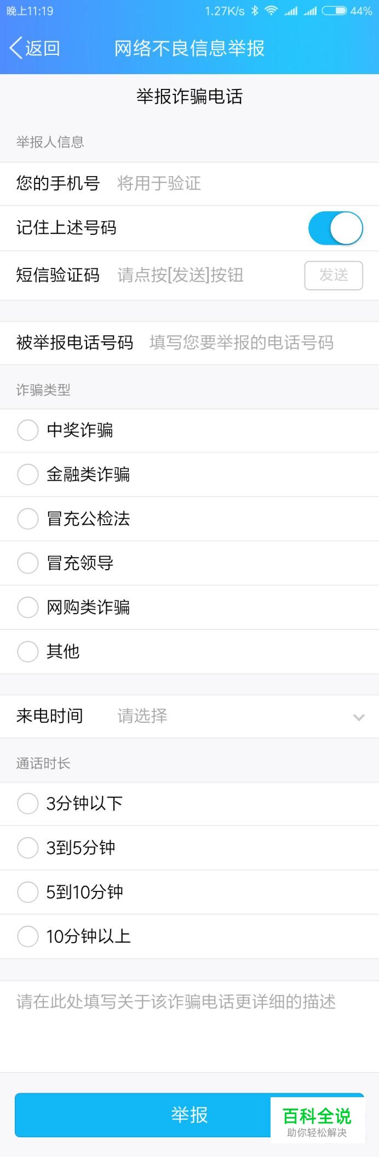Toggle the remember phone number switch
Image resolution: width=379 pixels, height=1157 pixels.
click(335, 228)
